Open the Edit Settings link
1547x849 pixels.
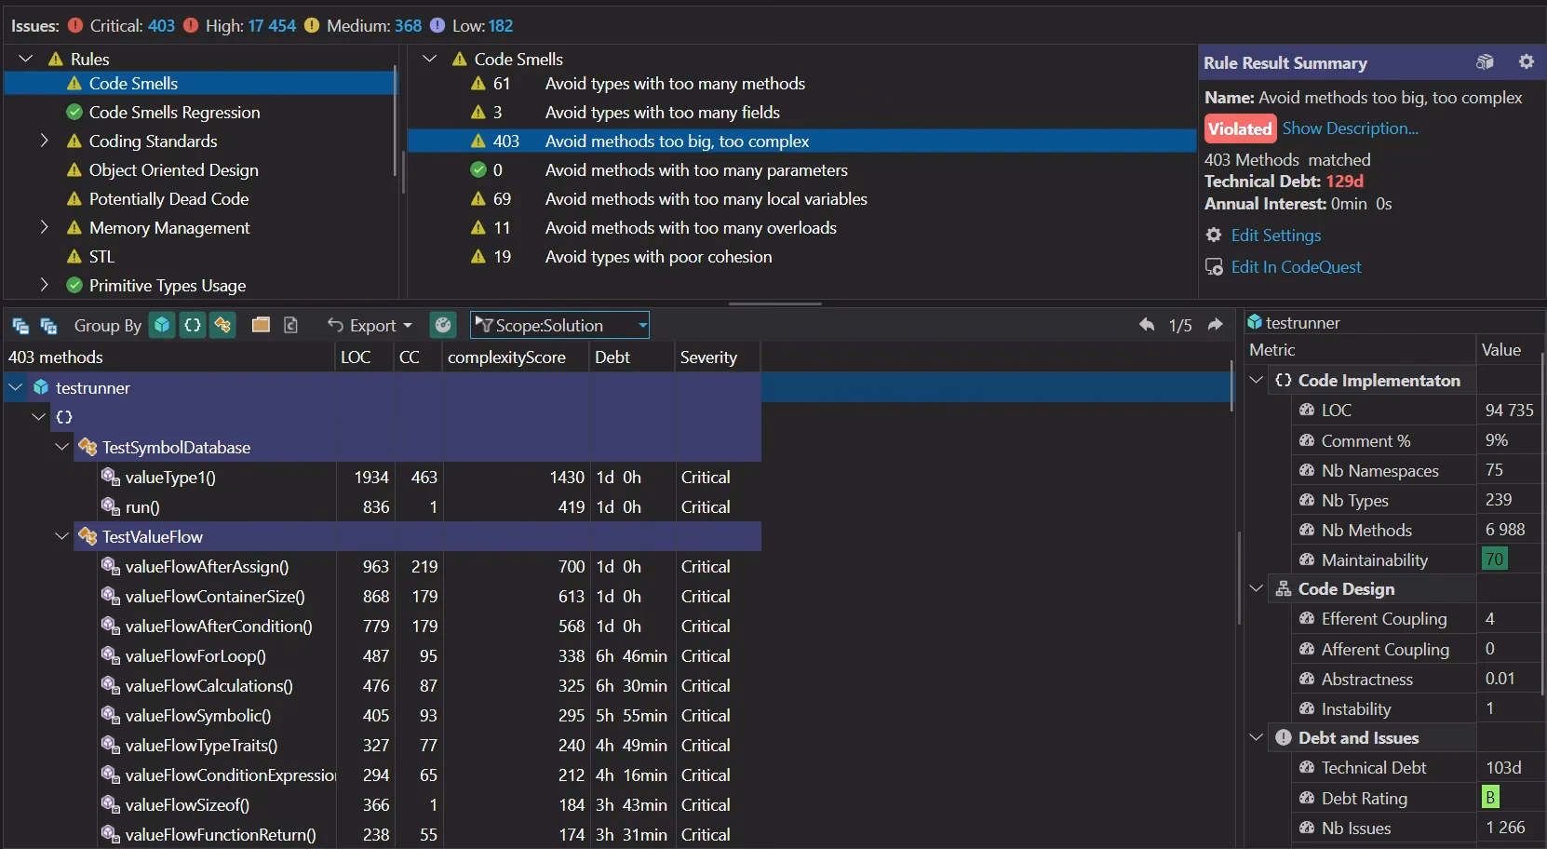point(1276,236)
